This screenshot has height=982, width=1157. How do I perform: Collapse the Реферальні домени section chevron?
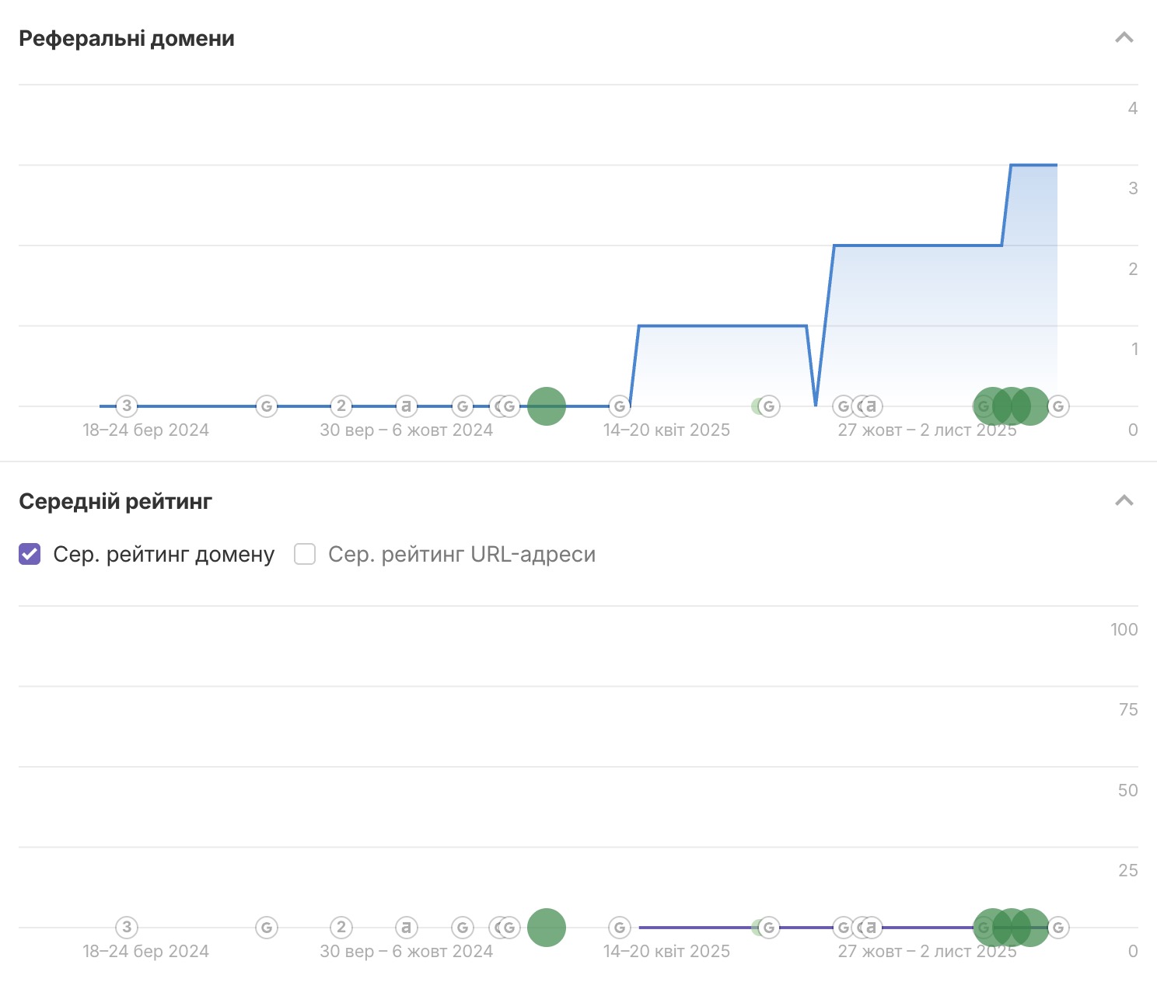click(x=1124, y=37)
